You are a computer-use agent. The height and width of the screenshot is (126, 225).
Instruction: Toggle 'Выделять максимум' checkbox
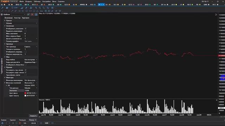coord(26,31)
